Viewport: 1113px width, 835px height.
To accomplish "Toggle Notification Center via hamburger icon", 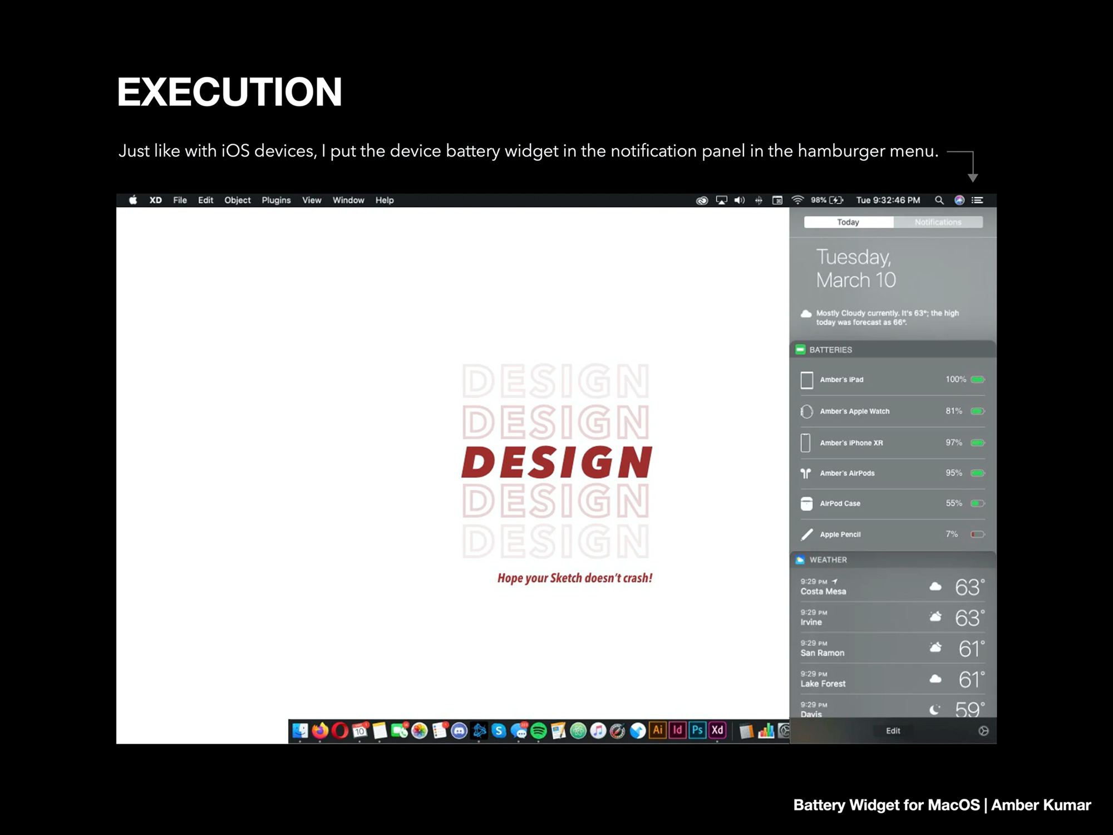I will [978, 200].
